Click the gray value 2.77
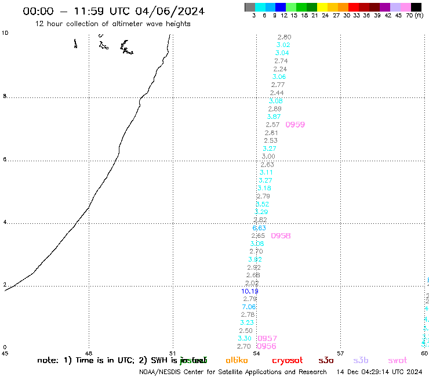Viewport: 429px width, 377px height. tap(278, 85)
